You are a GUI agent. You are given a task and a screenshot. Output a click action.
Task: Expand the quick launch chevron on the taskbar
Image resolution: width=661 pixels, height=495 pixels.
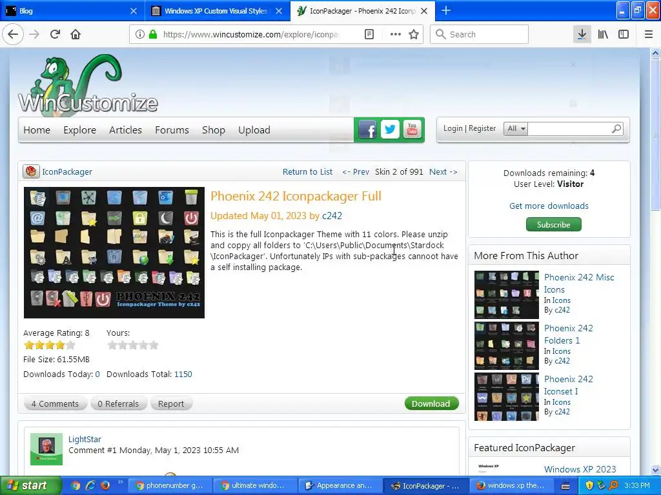pos(120,481)
